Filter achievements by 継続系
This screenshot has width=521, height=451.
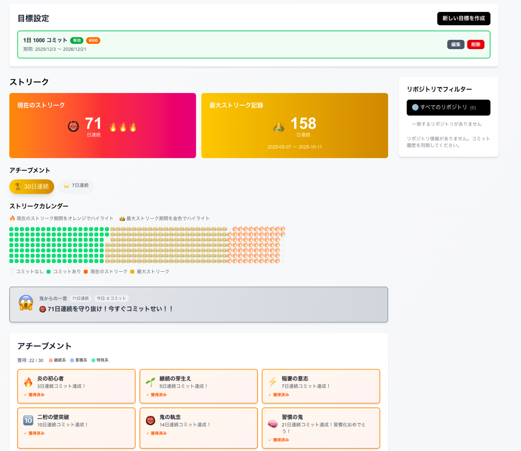58,360
